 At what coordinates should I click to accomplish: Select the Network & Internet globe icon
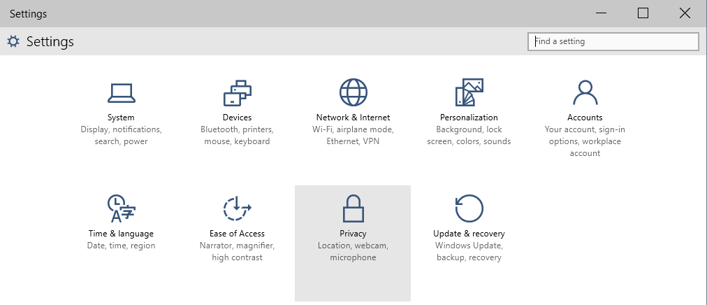pos(353,92)
